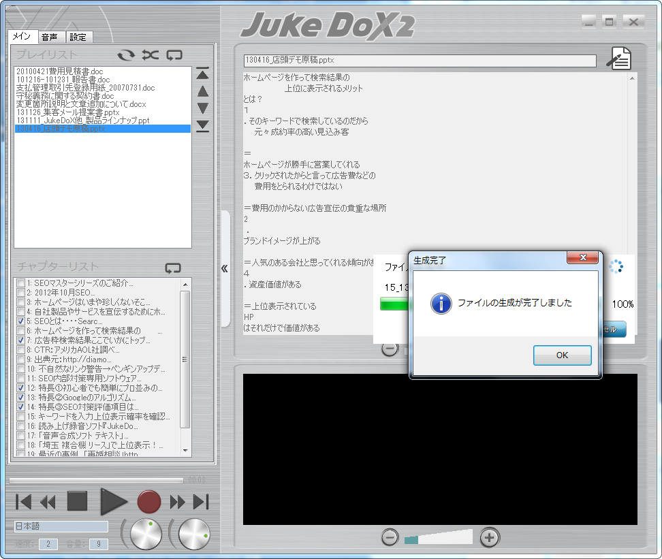This screenshot has height=559, width=662.
Task: Select 20100421費用見積書.doc in playlist
Action: pos(103,71)
